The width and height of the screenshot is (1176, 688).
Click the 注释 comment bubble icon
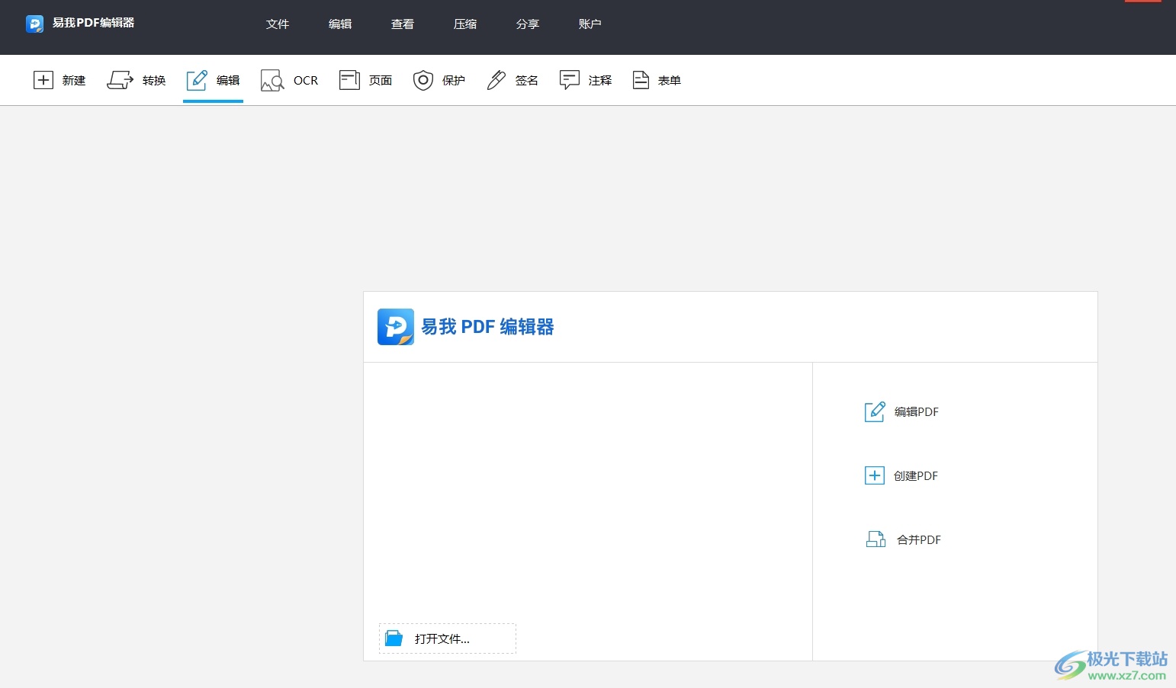570,80
